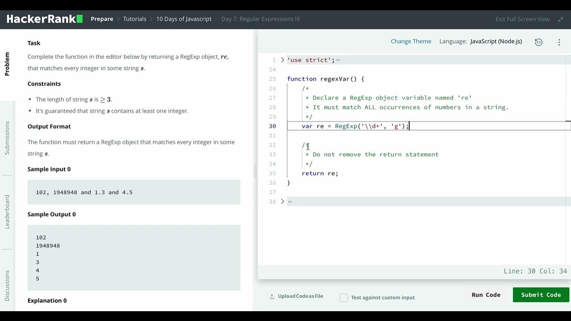Click the Run Code button

point(486,295)
